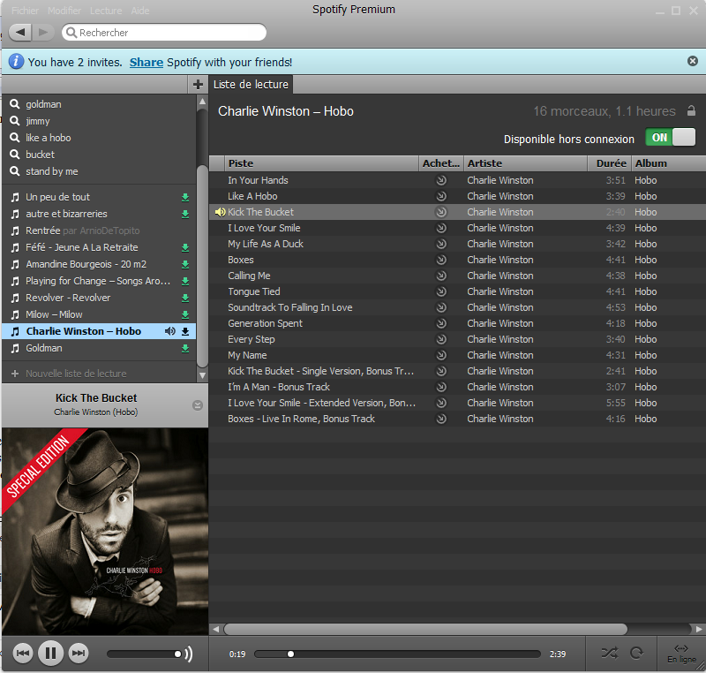Viewport: 706px width, 673px height.
Task: Sort tracks by the Durée column header
Action: (610, 163)
